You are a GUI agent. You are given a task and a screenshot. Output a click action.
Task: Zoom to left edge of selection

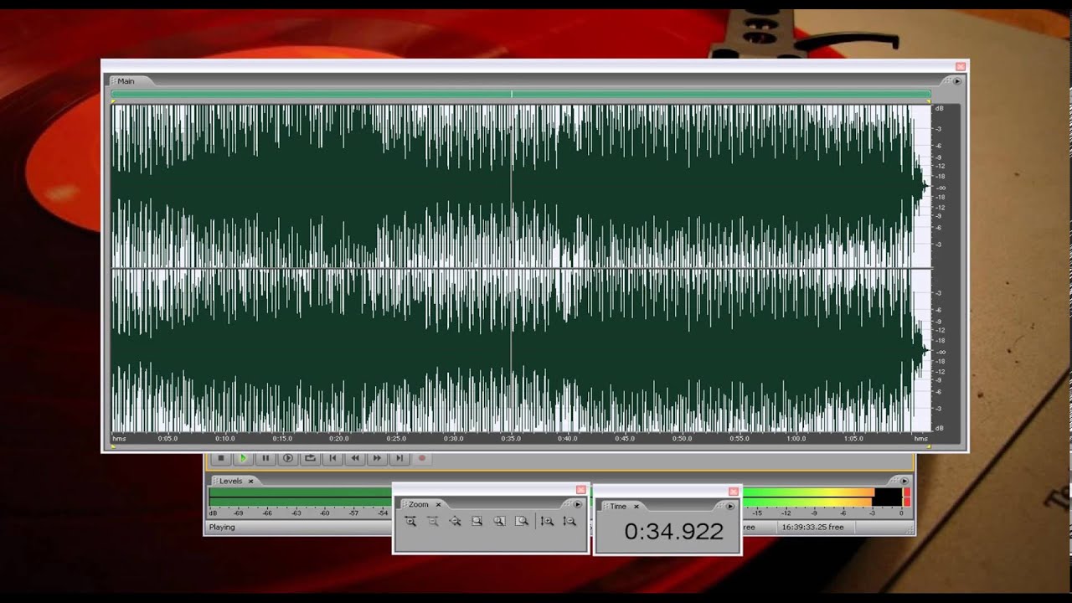tap(499, 521)
